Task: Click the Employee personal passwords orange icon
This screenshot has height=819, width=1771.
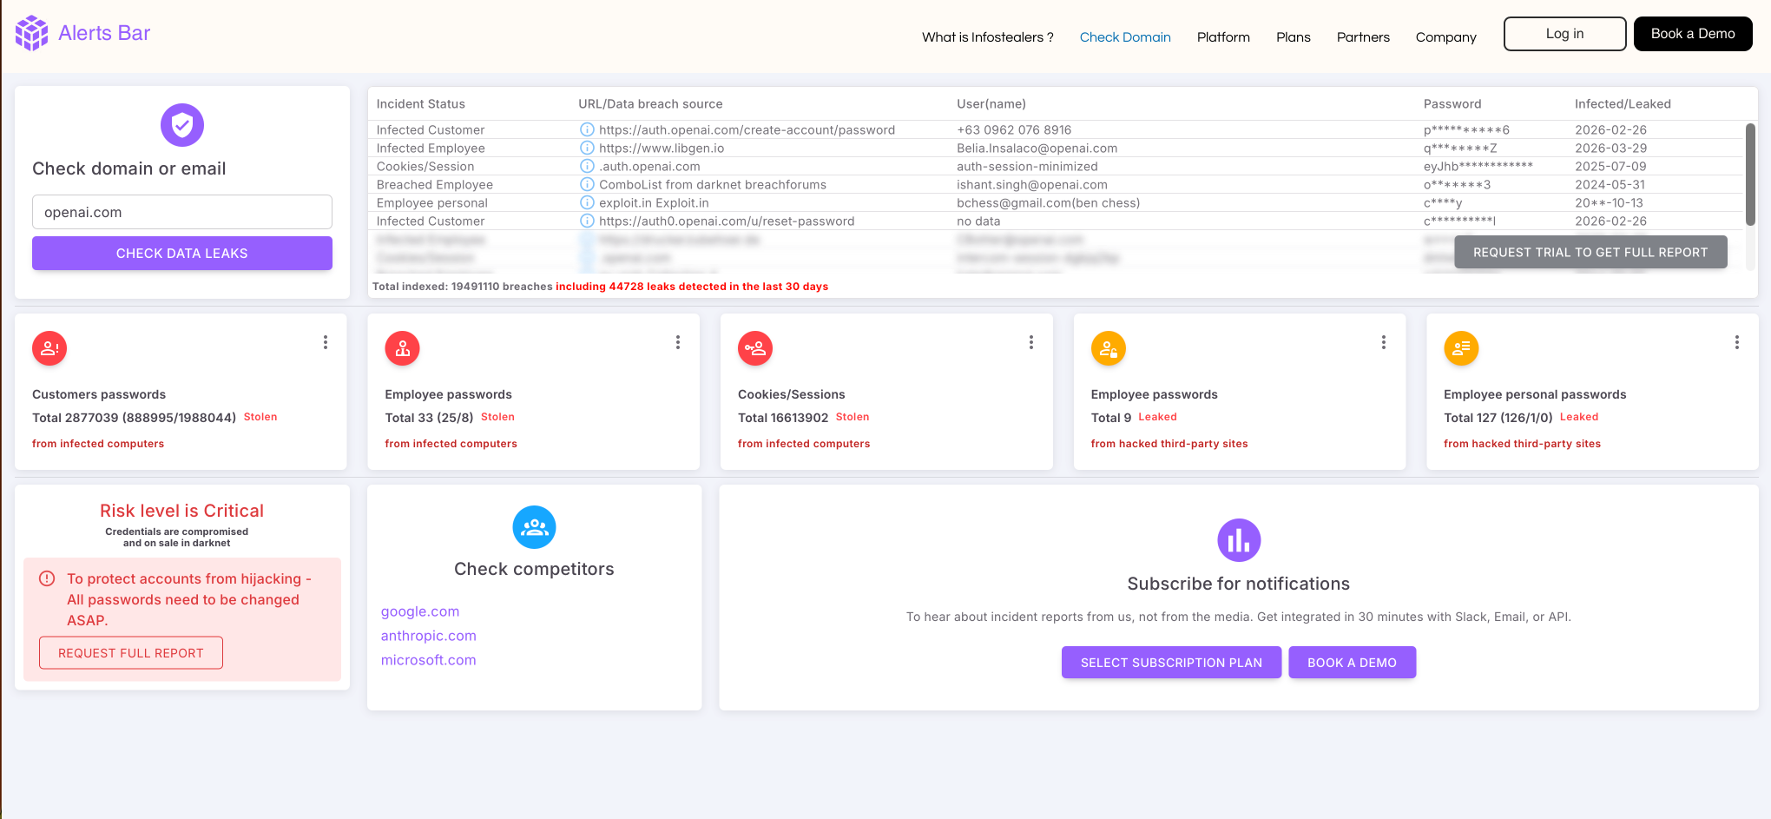Action: click(1461, 348)
